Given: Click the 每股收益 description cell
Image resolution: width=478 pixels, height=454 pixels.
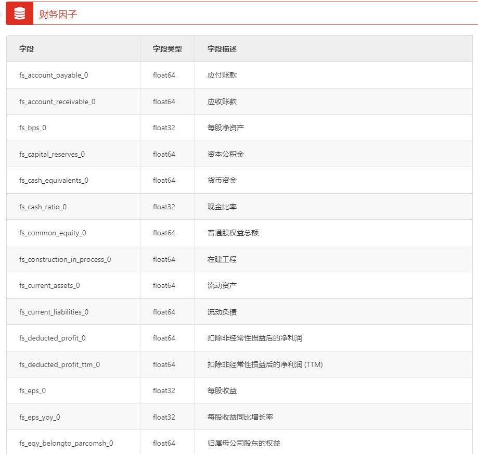Looking at the screenshot, I should pyautogui.click(x=222, y=391).
